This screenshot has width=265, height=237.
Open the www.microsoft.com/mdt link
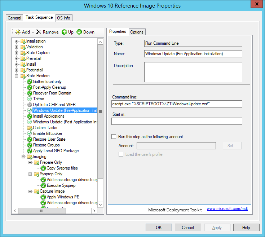point(227,209)
